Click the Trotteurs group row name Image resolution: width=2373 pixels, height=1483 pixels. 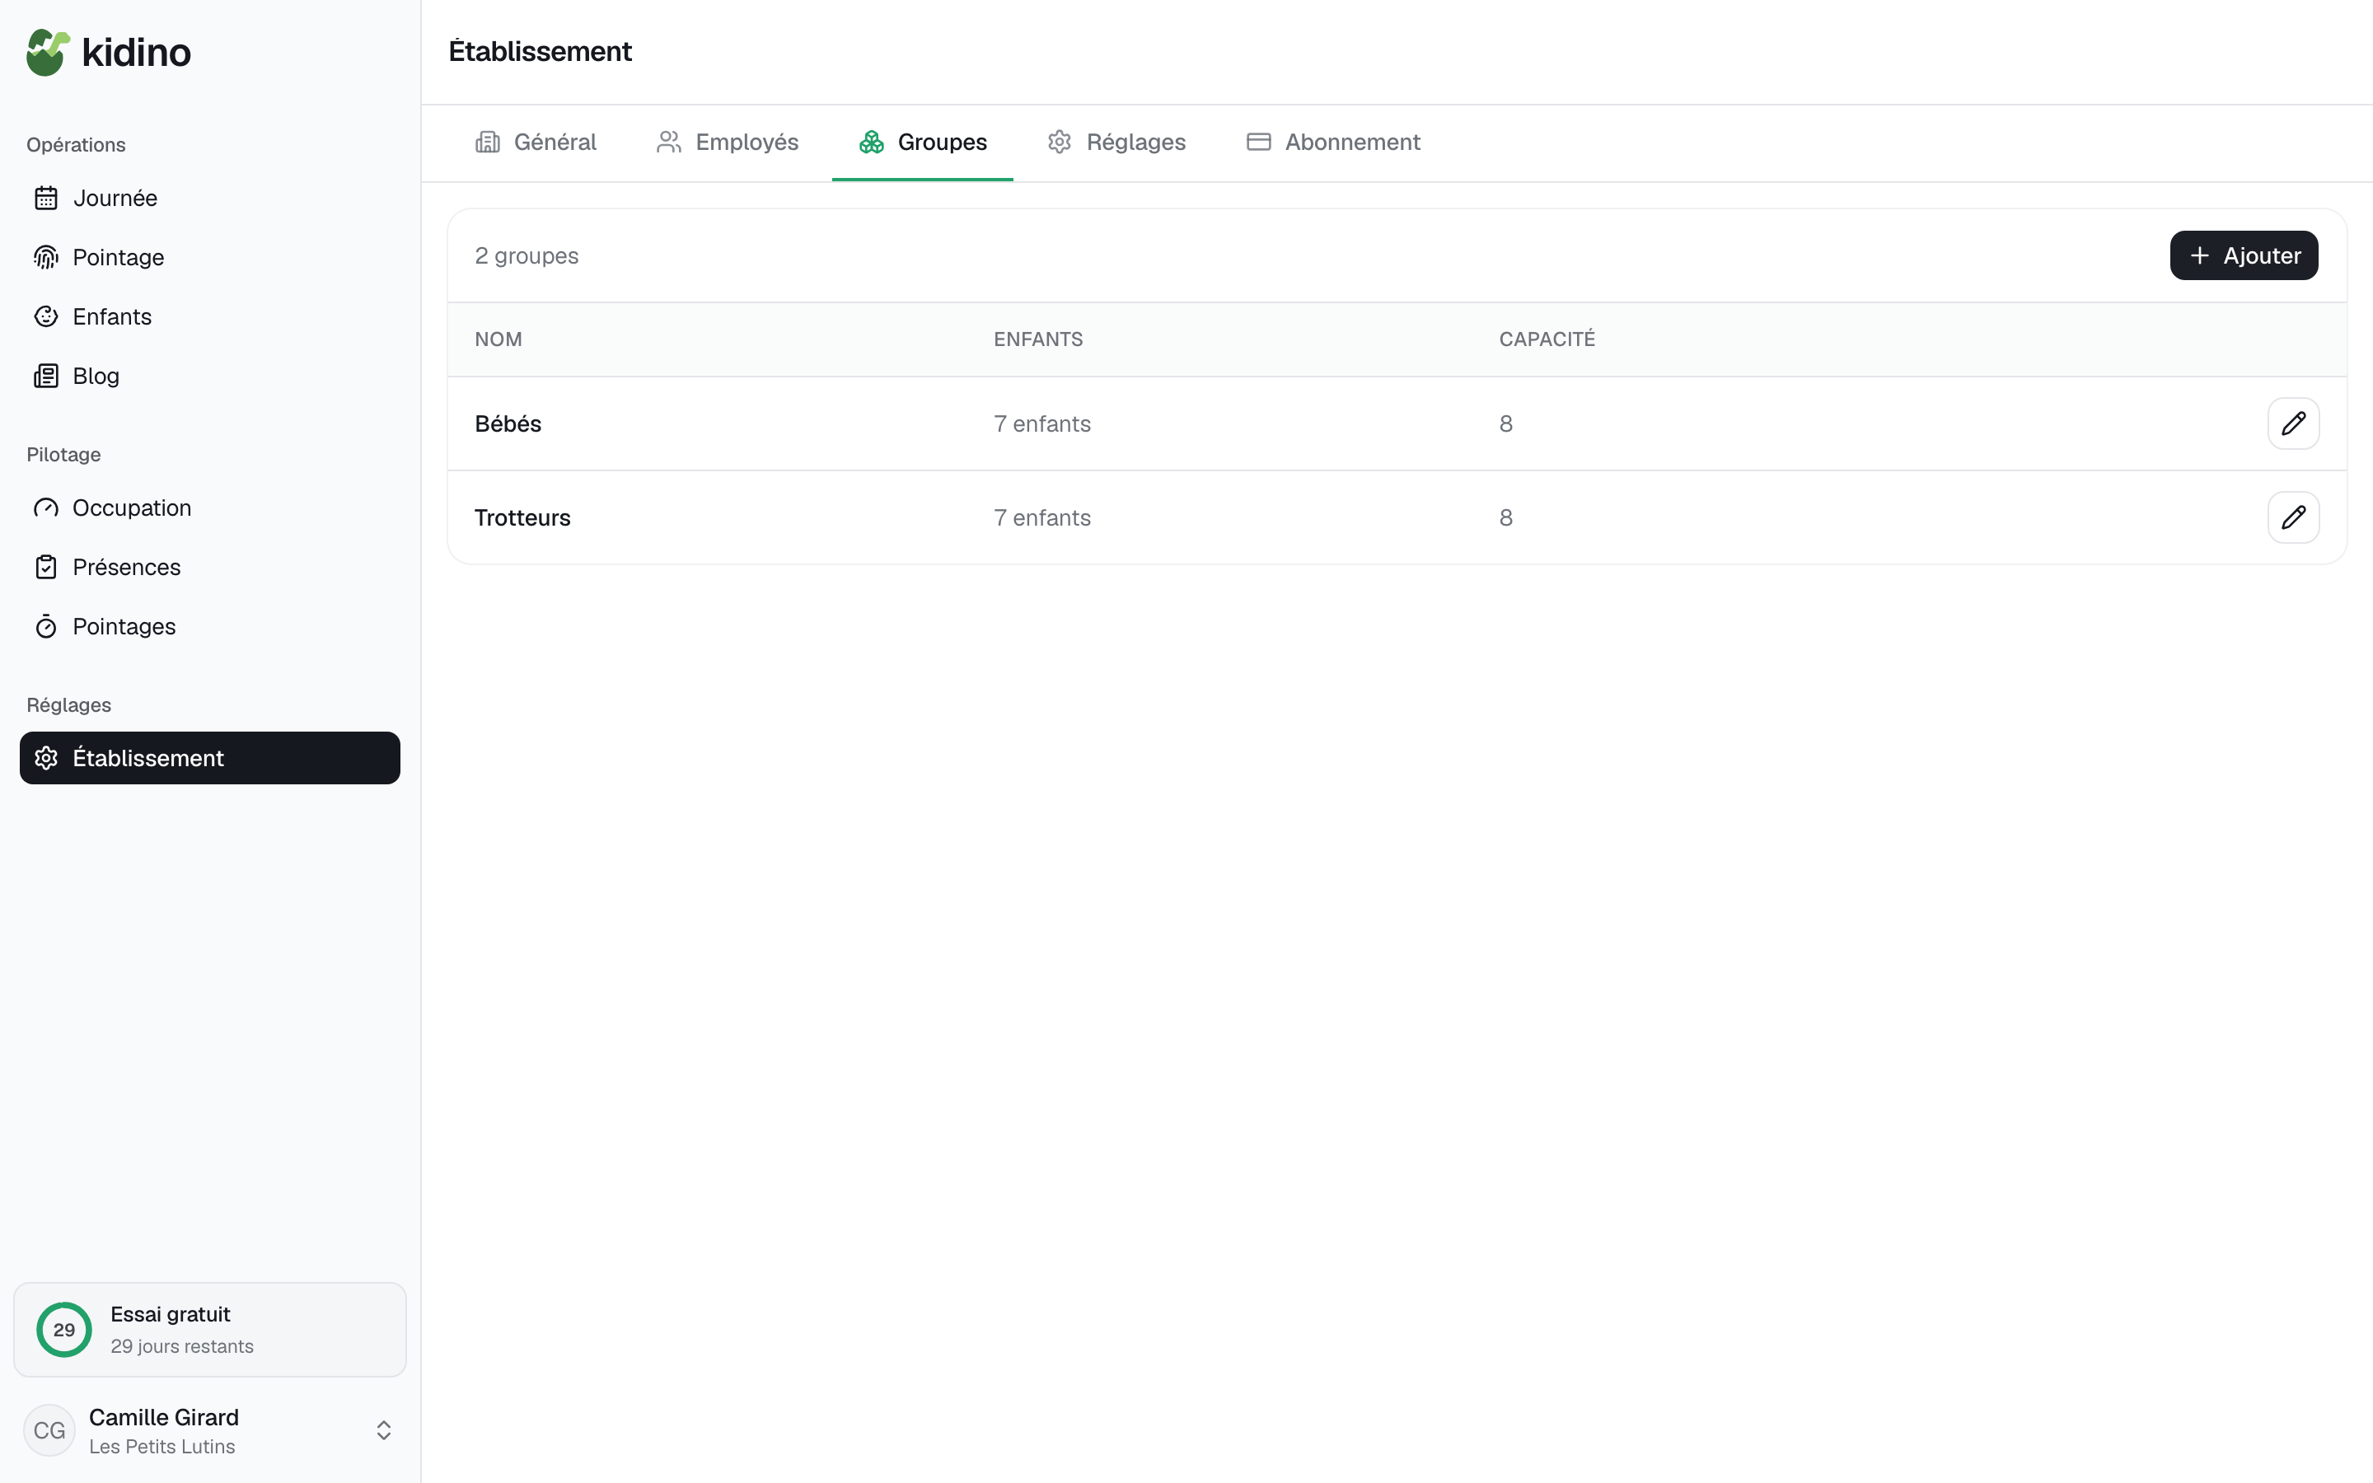522,518
